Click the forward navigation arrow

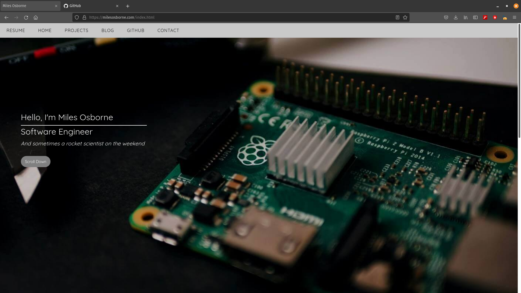click(16, 17)
